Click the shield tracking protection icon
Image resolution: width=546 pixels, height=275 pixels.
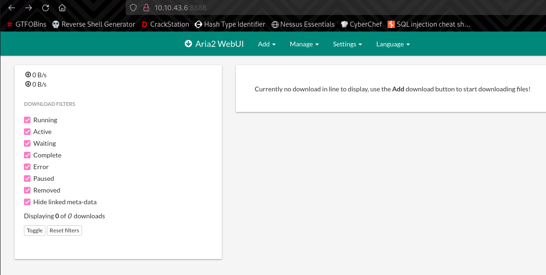click(x=133, y=7)
